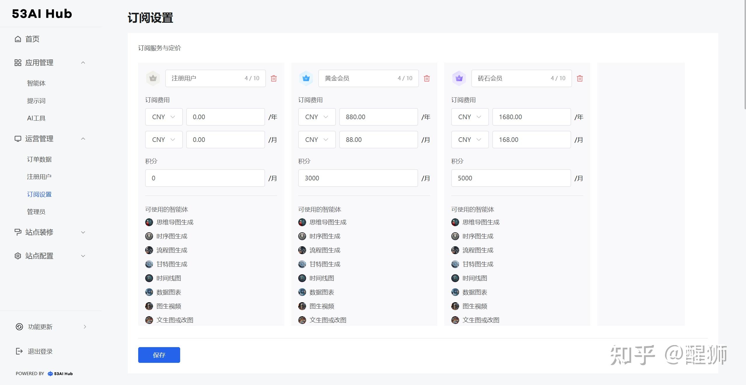Click 思维导图生成 agent icon under 注册用户
The height and width of the screenshot is (385, 746).
pos(149,222)
